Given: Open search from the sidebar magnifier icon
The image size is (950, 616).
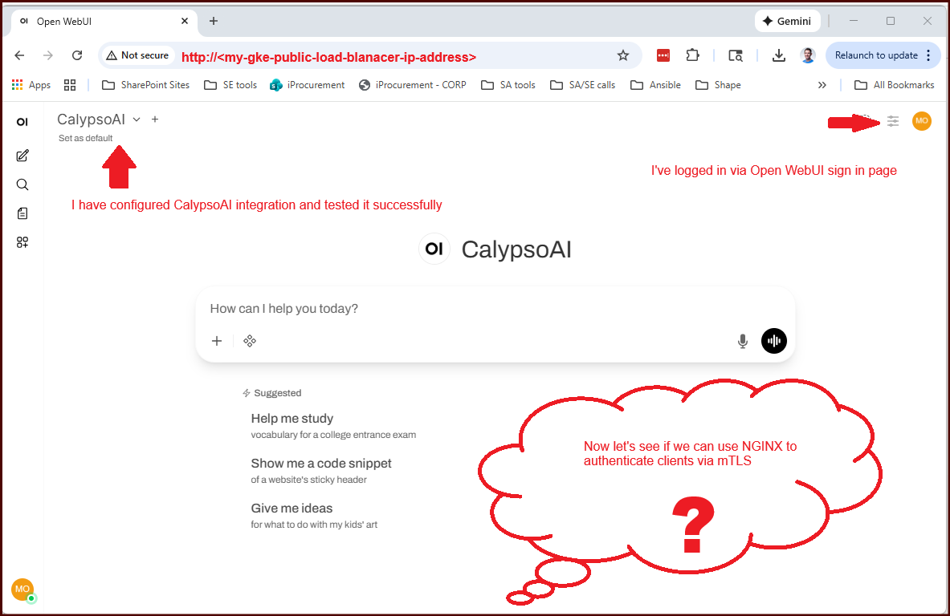Looking at the screenshot, I should click(22, 184).
